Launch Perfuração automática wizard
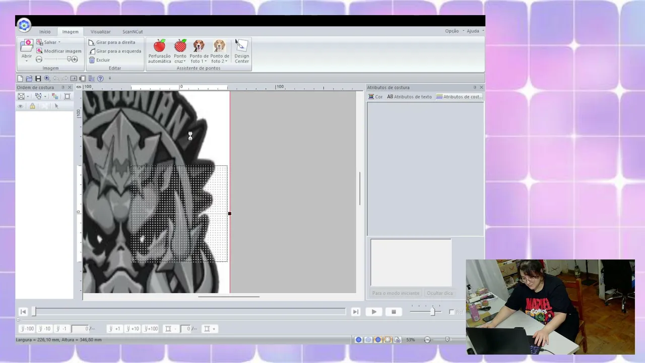The image size is (645, 363). click(x=159, y=51)
